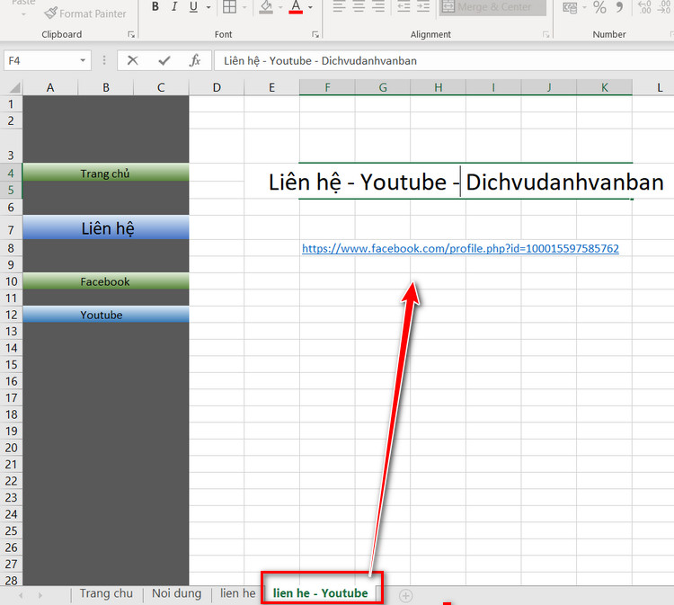The width and height of the screenshot is (674, 605).
Task: Open Font group dialog launcher
Action: click(315, 34)
